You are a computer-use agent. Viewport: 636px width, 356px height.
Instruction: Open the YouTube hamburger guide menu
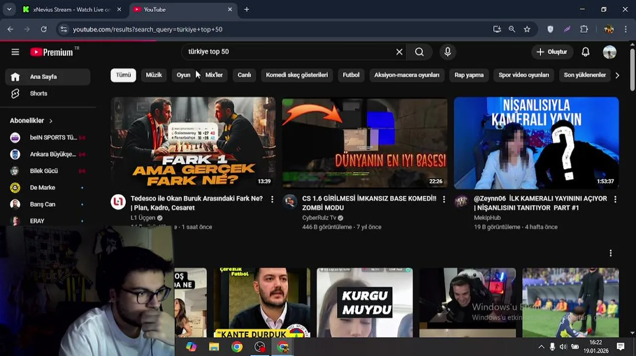pos(15,52)
